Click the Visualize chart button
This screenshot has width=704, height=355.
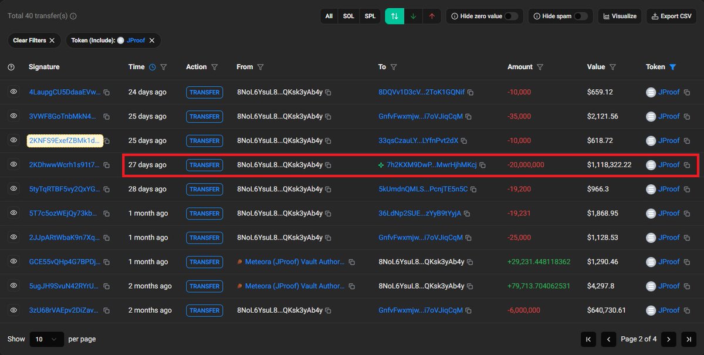click(620, 16)
